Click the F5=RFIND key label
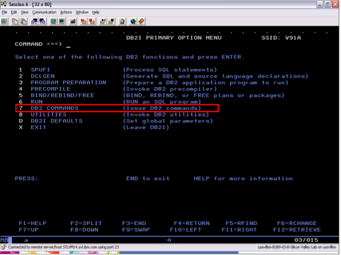The image size is (341, 255). coord(241,223)
